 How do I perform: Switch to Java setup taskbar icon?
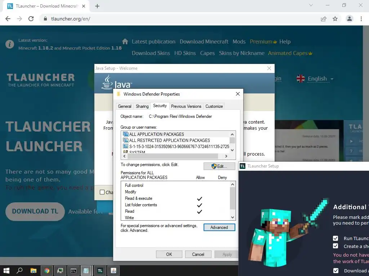(114, 271)
